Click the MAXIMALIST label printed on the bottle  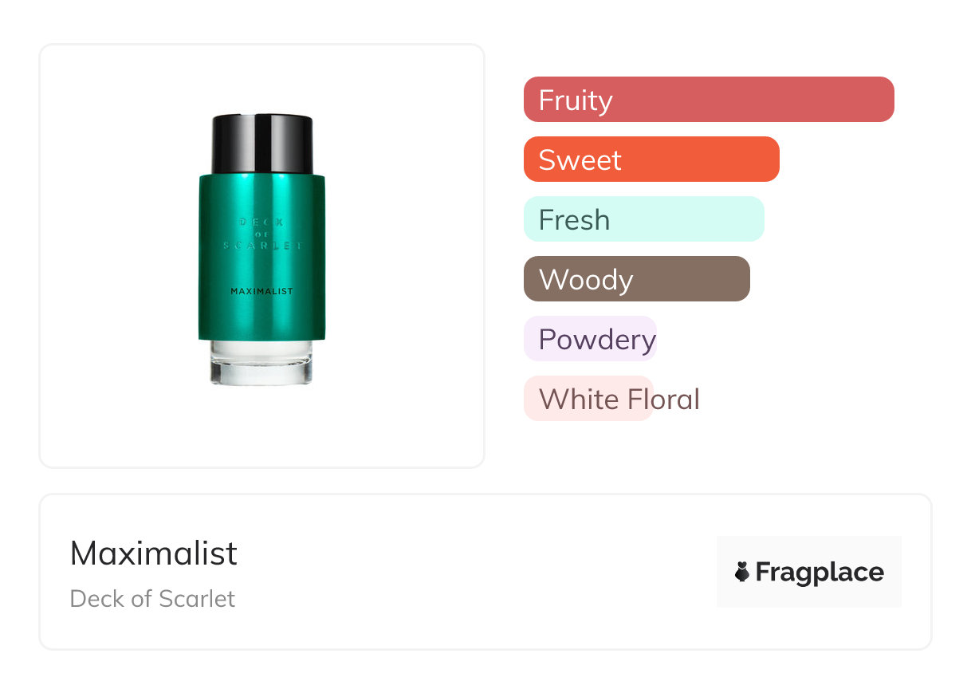coord(261,292)
